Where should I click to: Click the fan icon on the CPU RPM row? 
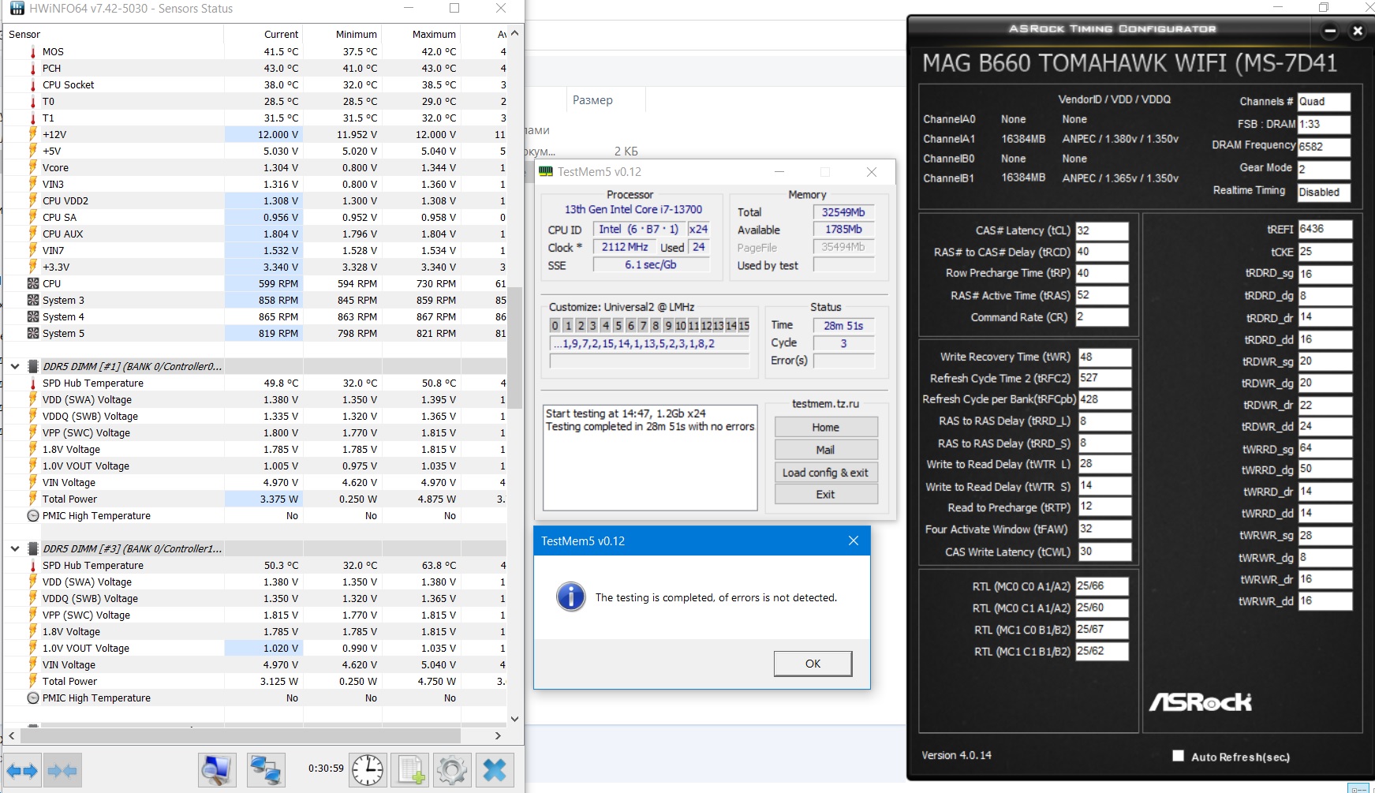[33, 283]
